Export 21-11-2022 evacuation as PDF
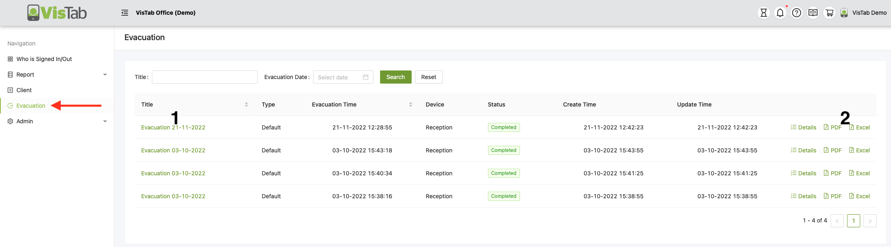 tap(832, 127)
